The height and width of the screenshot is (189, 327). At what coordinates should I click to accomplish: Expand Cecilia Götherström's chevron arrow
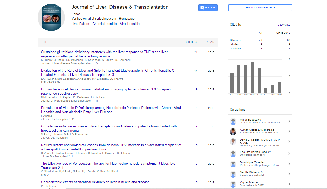click(x=289, y=174)
